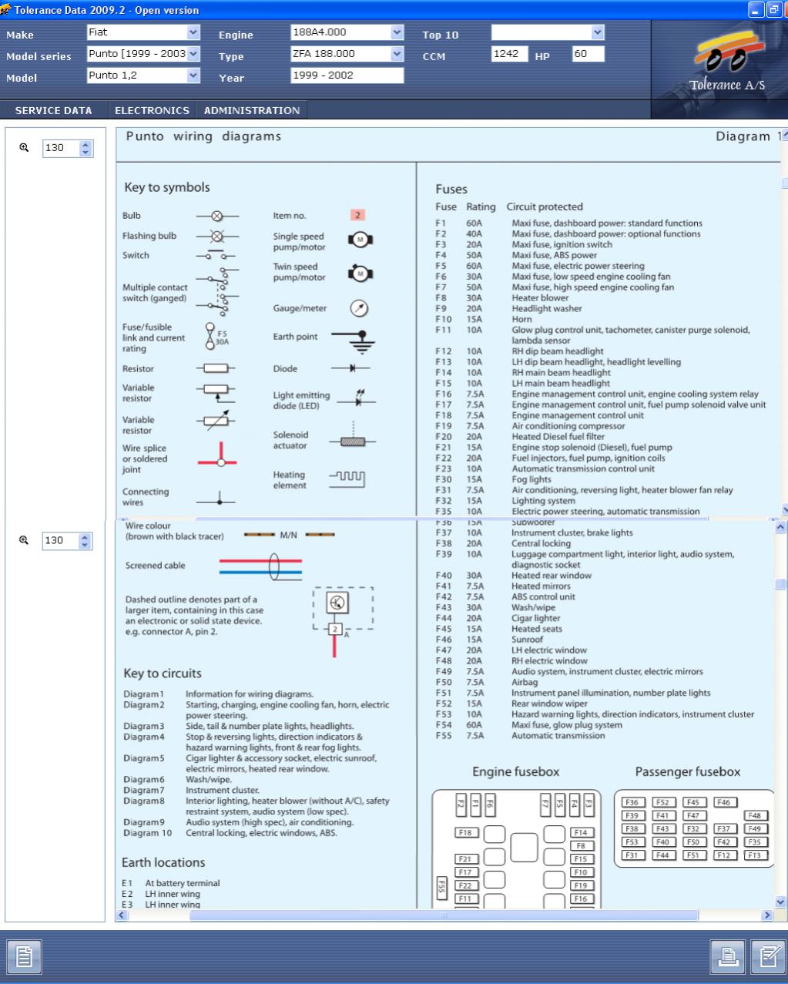Viewport: 788px width, 984px height.
Task: Click the lower pane scroll up arrow
Action: [781, 526]
